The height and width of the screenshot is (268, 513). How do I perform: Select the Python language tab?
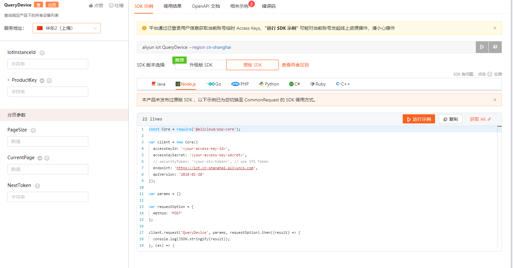269,84
